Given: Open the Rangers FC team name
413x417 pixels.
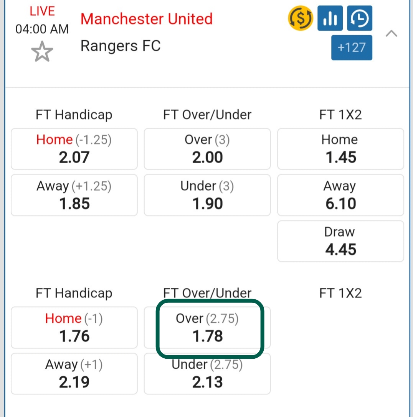Looking at the screenshot, I should 120,46.
